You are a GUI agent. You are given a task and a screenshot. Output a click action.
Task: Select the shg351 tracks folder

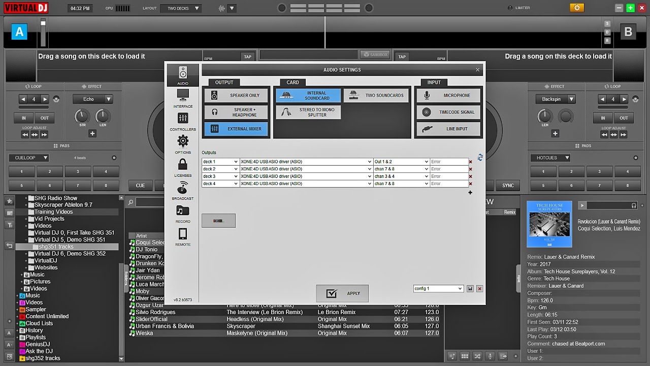point(56,247)
